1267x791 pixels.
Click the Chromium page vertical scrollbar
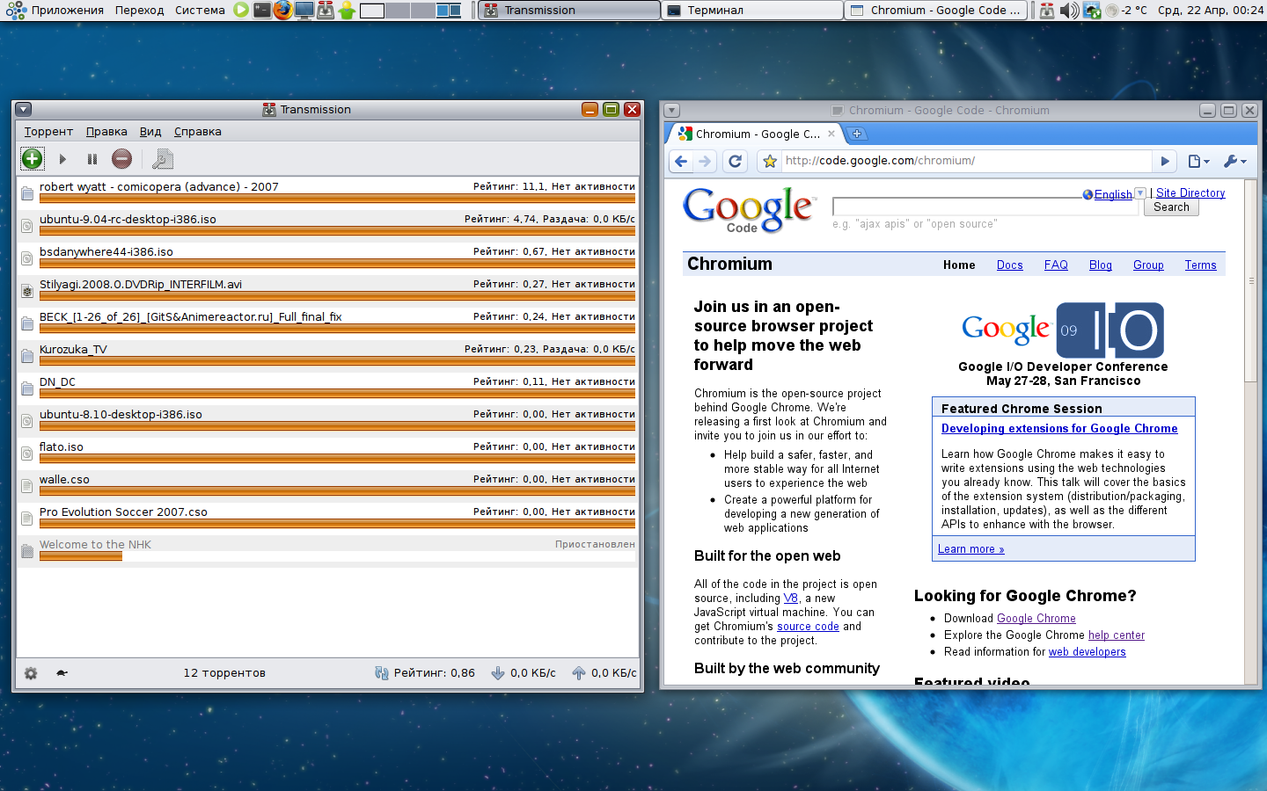point(1251,281)
